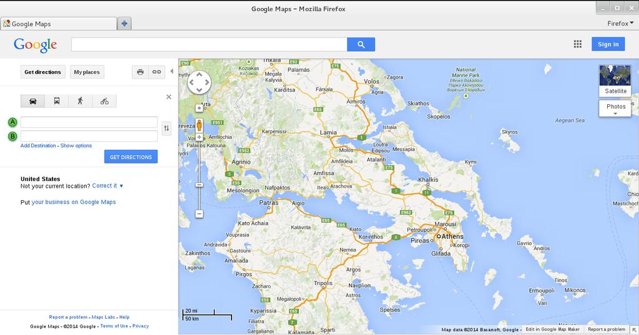Open the Firefox menu dropdown

click(x=620, y=24)
